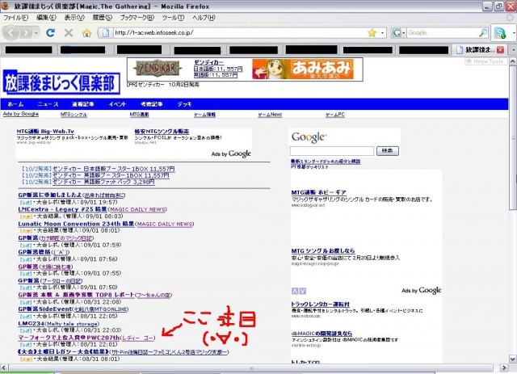
Task: Click the Skype toolbar icon
Action: click(x=500, y=32)
